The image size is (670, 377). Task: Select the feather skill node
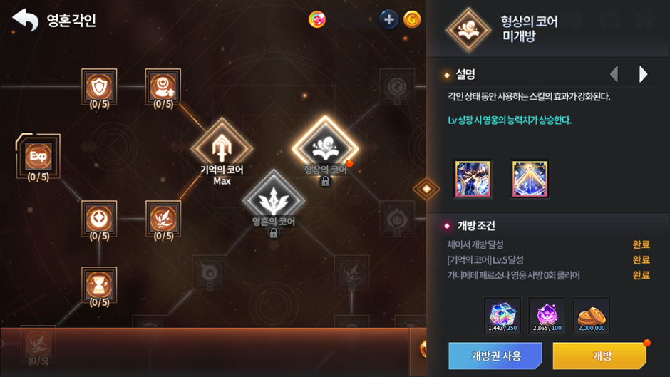[x=163, y=219]
